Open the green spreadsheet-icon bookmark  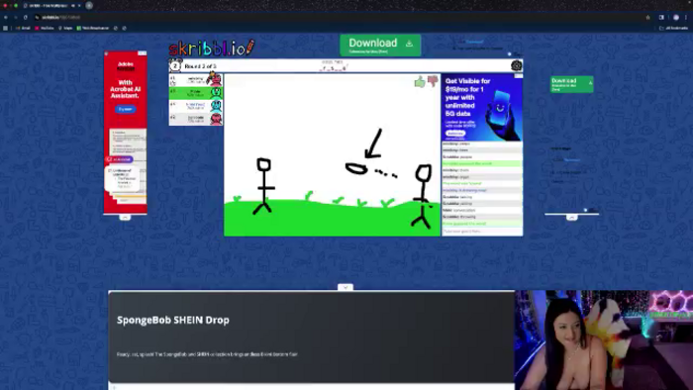(93, 28)
